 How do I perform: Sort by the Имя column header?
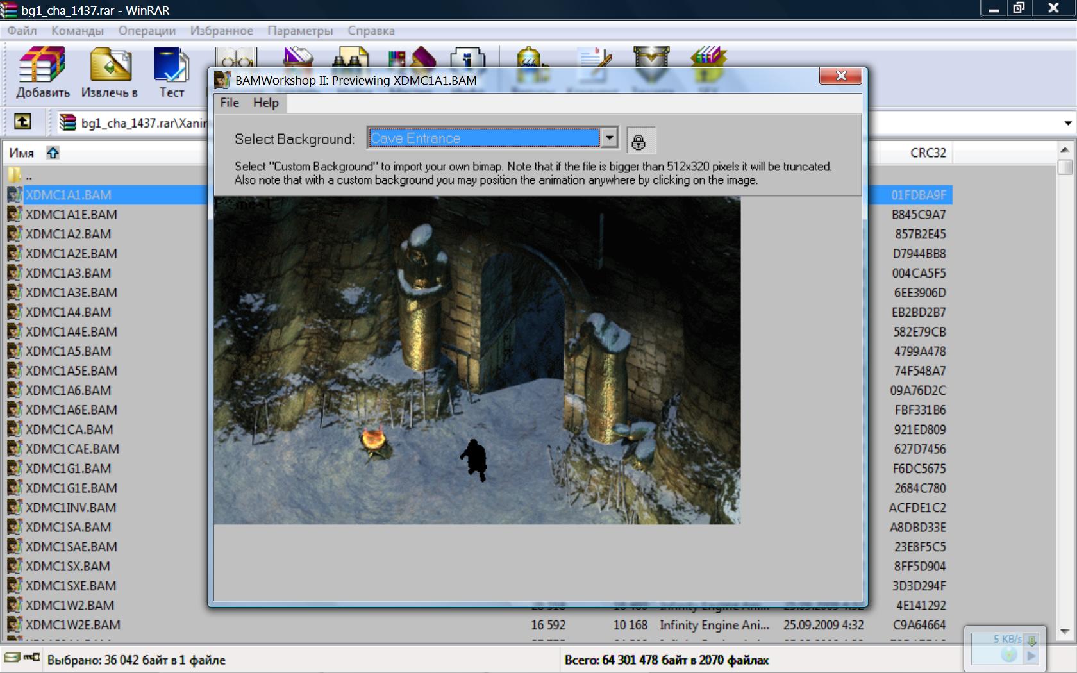[x=22, y=153]
